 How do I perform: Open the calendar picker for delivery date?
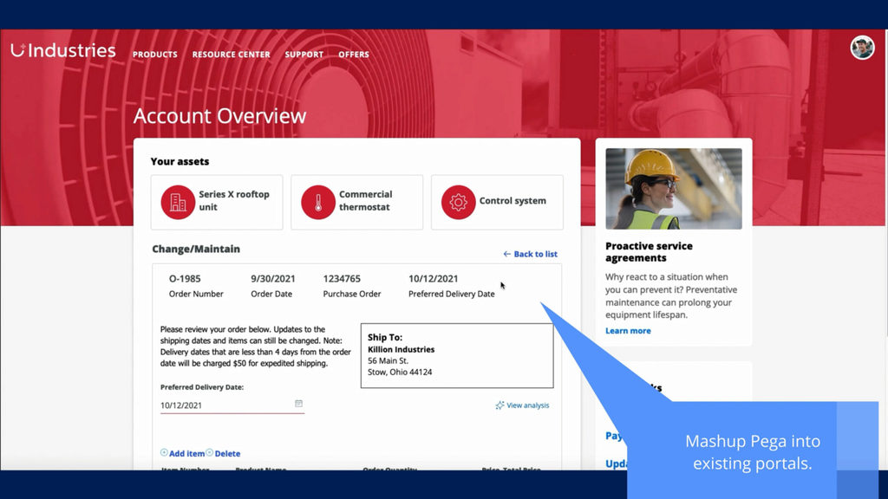tap(298, 404)
